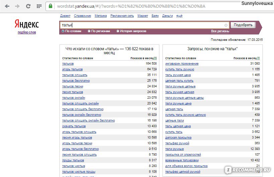The width and height of the screenshot is (274, 177).
Task: Open the 'игорь тальков слушать' query link
Action: click(79, 132)
